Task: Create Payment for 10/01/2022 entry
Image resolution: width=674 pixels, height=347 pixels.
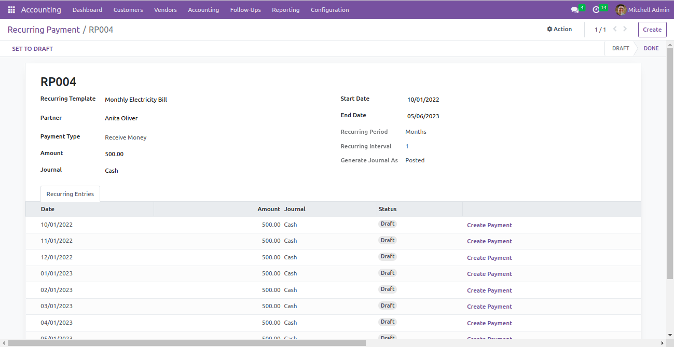Action: [x=489, y=225]
